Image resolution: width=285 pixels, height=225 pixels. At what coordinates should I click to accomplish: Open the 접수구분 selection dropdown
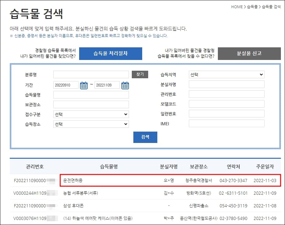pos(91,114)
